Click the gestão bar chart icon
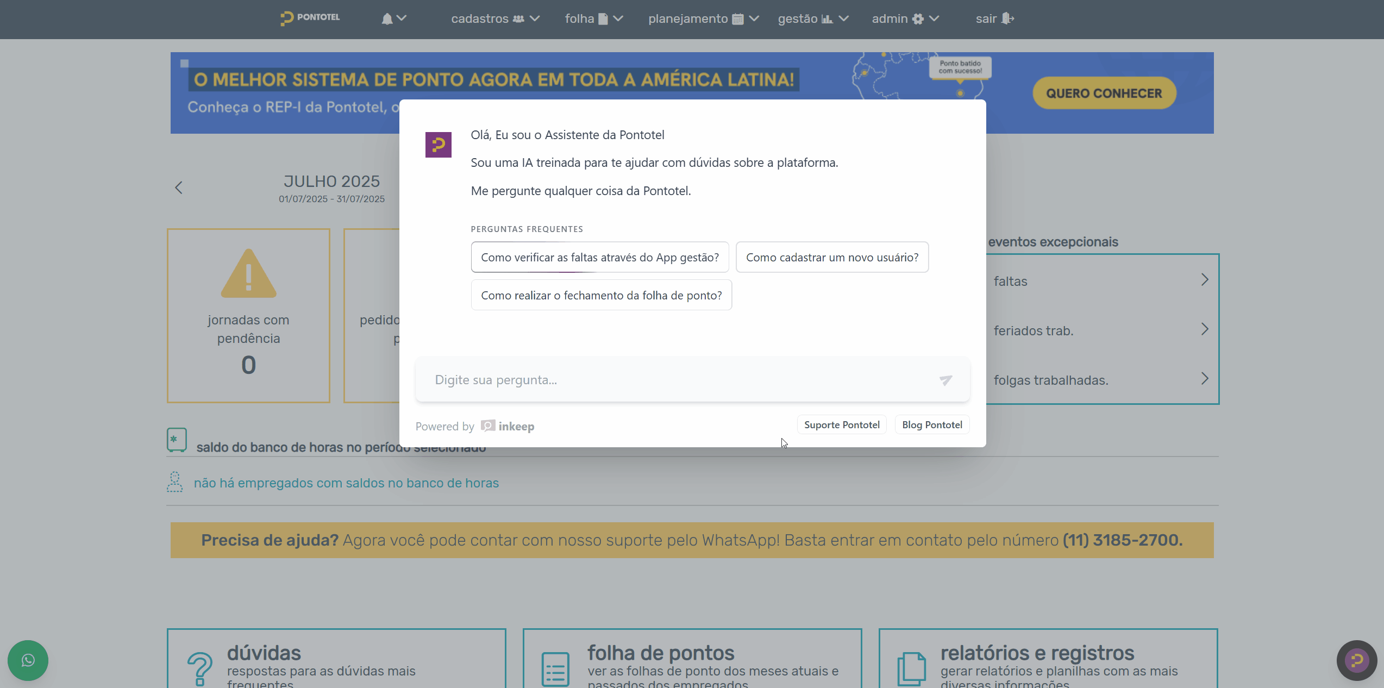Viewport: 1384px width, 688px height. coord(827,19)
